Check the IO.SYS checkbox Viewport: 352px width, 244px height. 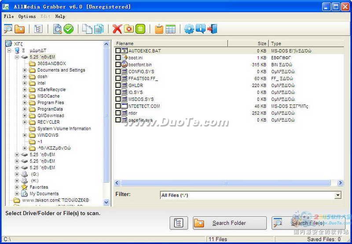118,92
